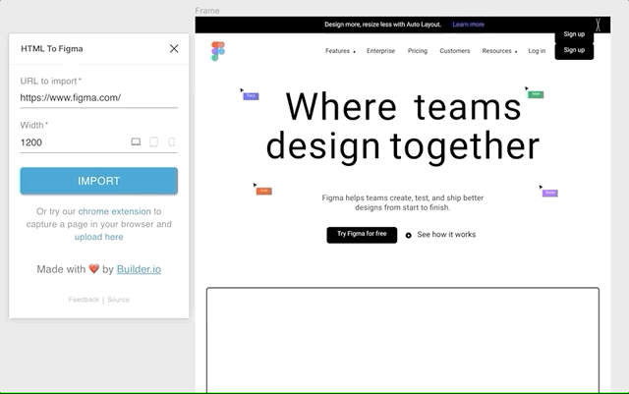
Task: Open the Features dropdown menu
Action: [x=340, y=51]
